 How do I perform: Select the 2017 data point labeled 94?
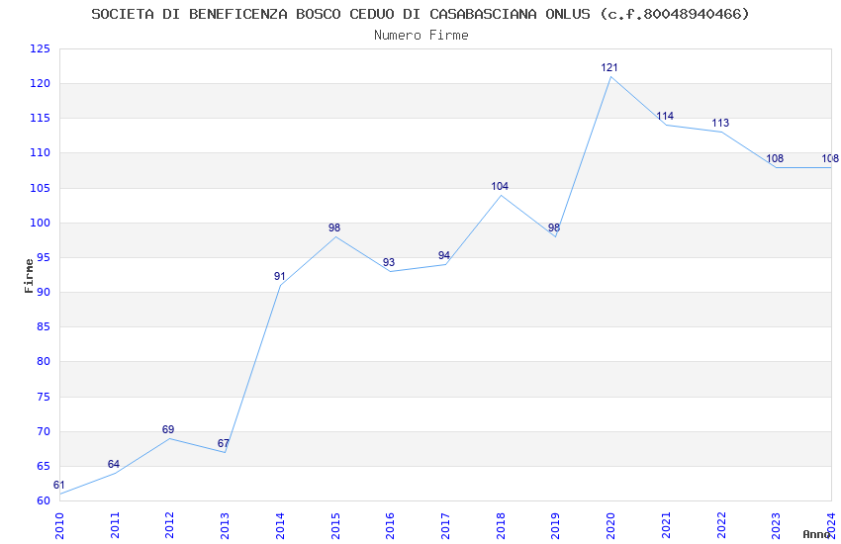pos(443,255)
